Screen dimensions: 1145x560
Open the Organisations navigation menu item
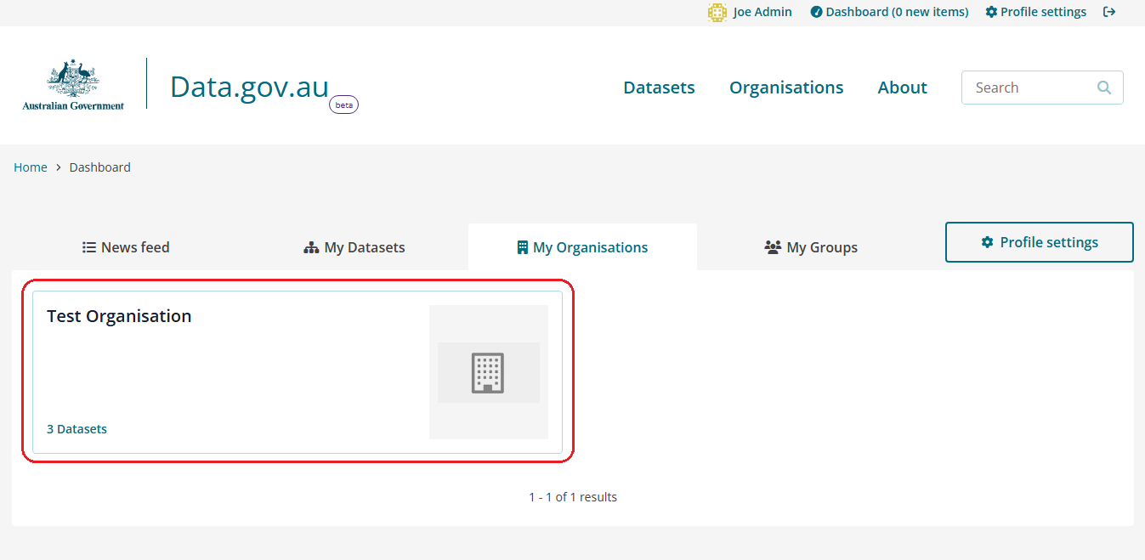tap(786, 88)
